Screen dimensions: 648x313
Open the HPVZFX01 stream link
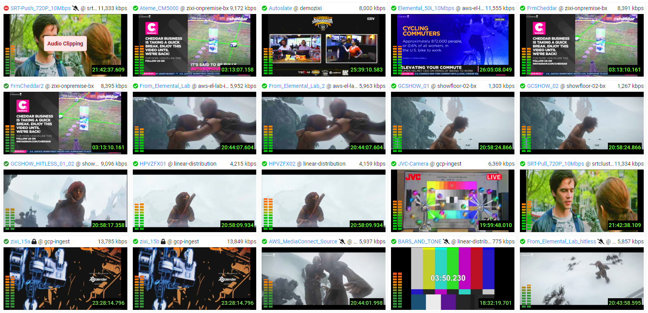coord(153,164)
